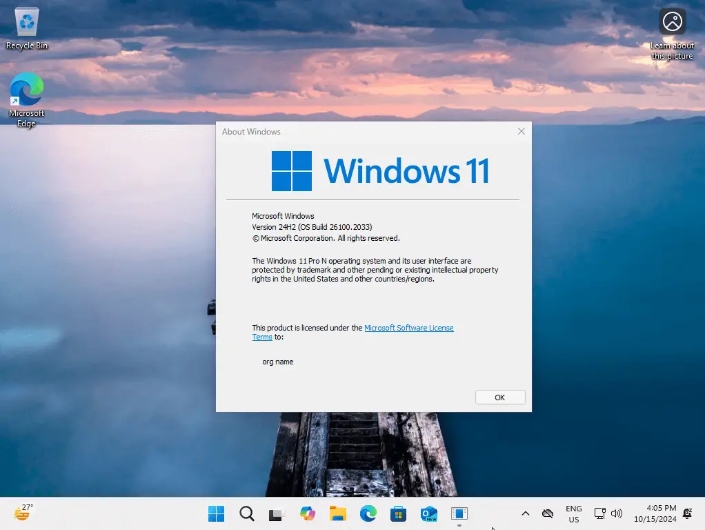Open Microsoft Store from the taskbar
The image size is (705, 530).
click(398, 513)
